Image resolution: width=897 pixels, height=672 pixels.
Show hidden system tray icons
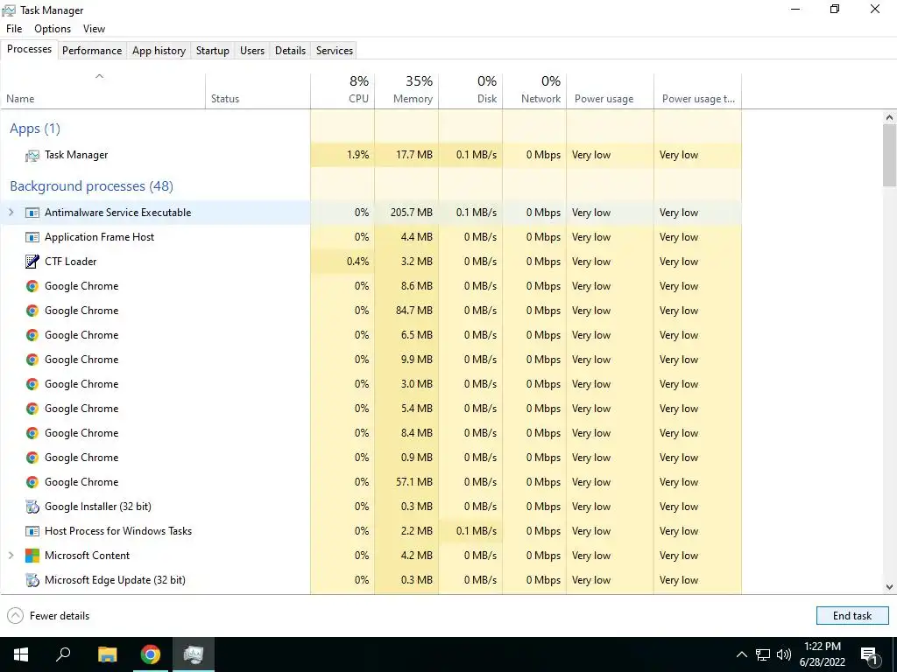point(741,654)
